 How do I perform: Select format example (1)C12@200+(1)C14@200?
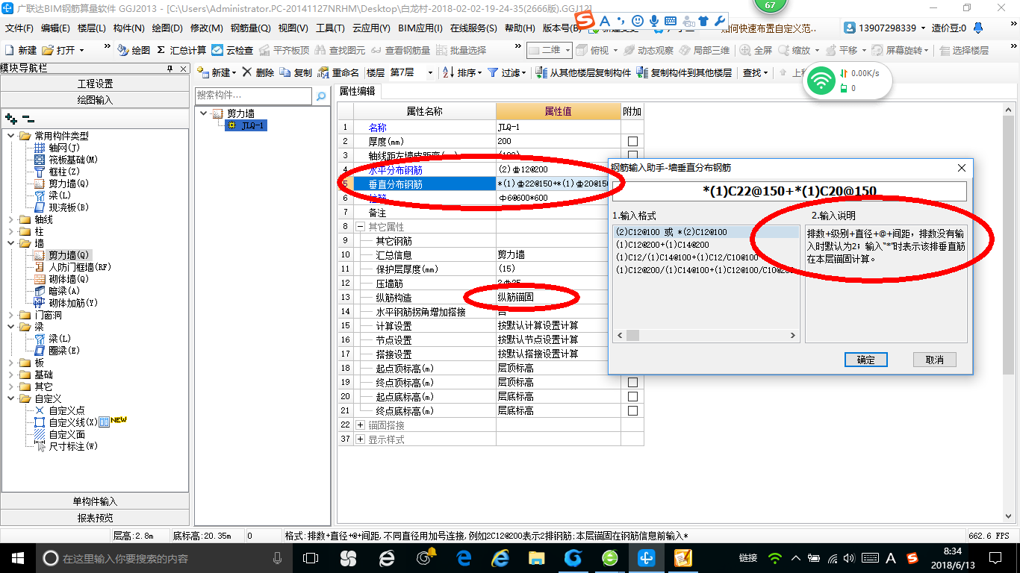click(x=662, y=244)
